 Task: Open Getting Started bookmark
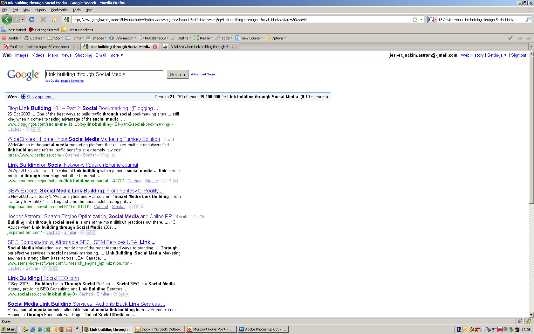(x=44, y=30)
